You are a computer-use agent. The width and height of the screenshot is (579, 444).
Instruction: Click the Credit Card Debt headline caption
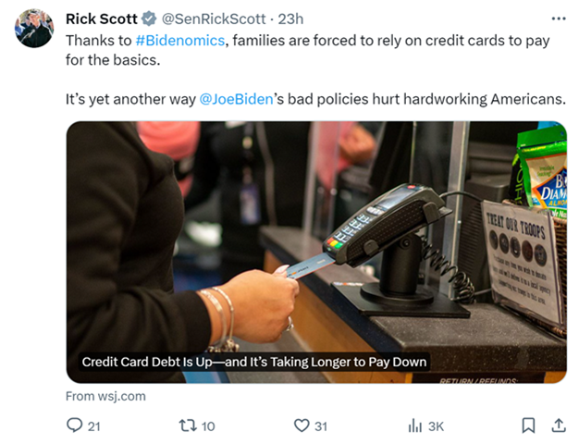click(x=254, y=362)
